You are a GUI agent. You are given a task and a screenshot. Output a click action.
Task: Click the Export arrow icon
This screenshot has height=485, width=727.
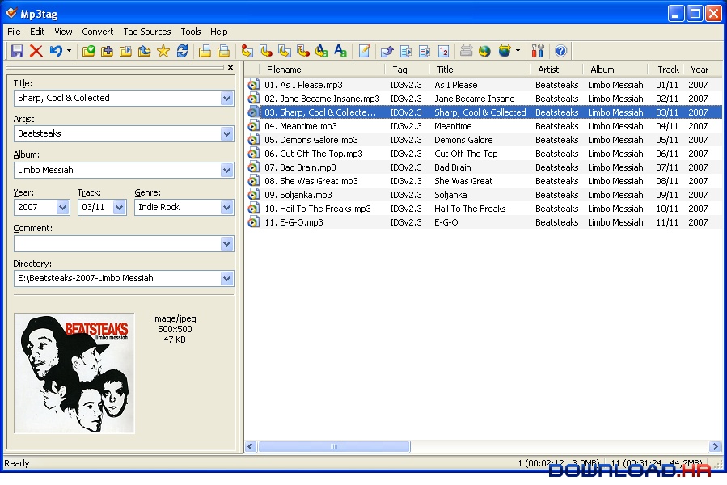(x=387, y=51)
